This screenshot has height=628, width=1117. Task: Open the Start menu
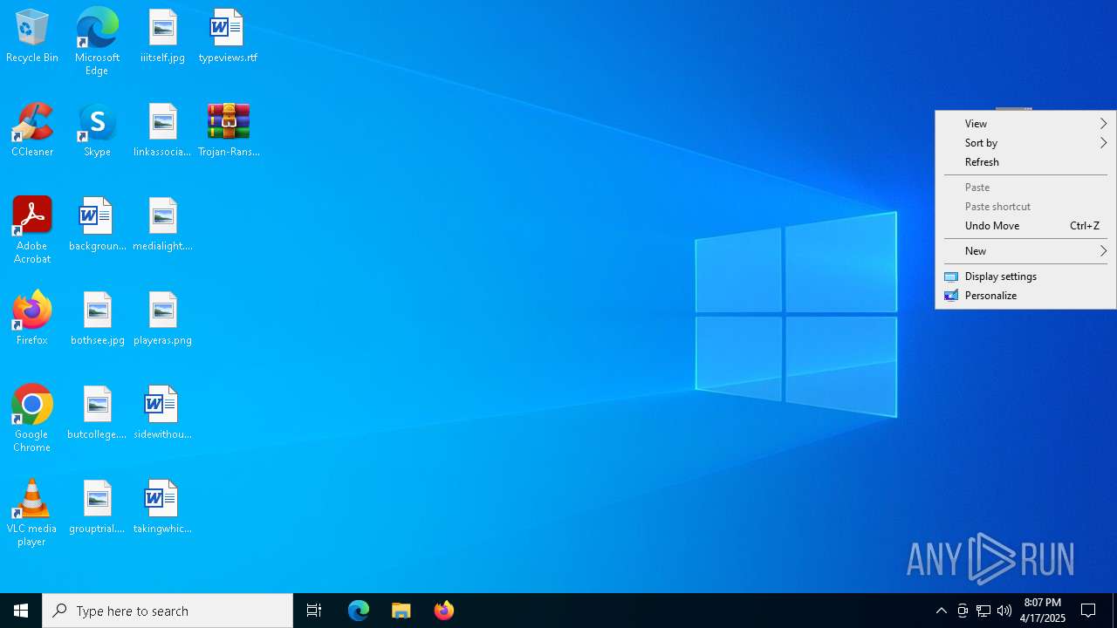pos(21,611)
